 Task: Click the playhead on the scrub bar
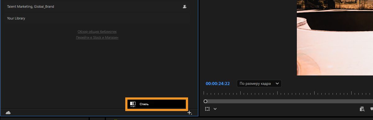(x=205, y=101)
